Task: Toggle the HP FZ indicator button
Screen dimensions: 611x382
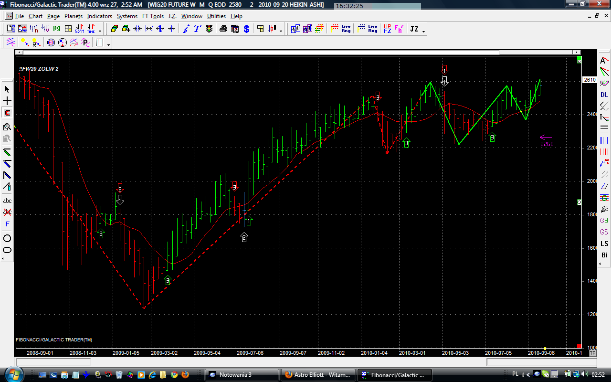Action: click(387, 29)
